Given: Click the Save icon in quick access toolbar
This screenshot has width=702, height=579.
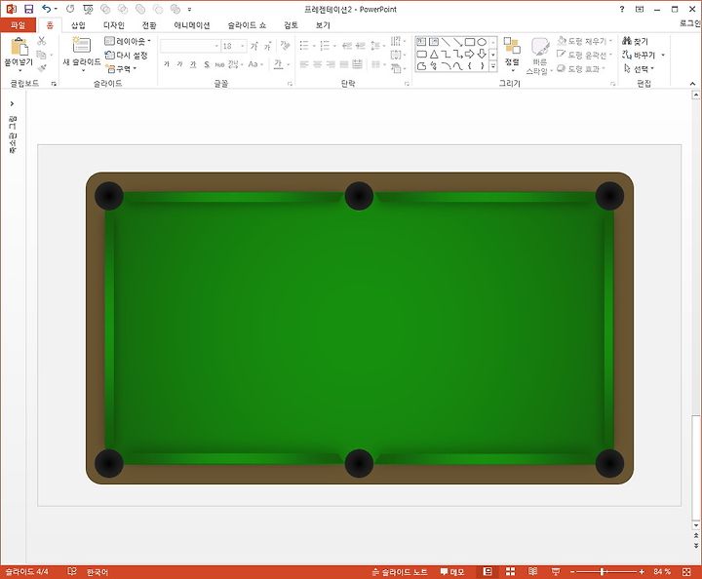Looking at the screenshot, I should (x=28, y=9).
